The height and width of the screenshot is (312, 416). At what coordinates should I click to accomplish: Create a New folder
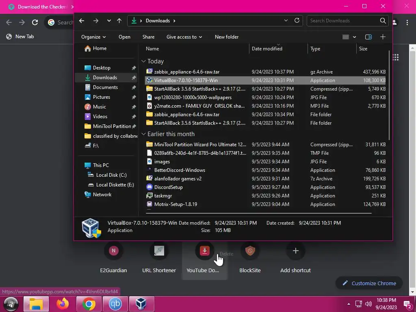pyautogui.click(x=227, y=37)
